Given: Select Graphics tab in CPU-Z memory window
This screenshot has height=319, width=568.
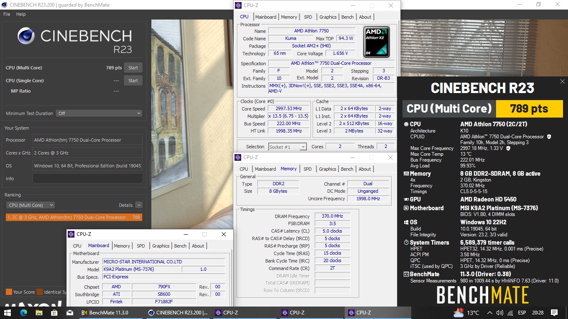Looking at the screenshot, I should tap(328, 169).
